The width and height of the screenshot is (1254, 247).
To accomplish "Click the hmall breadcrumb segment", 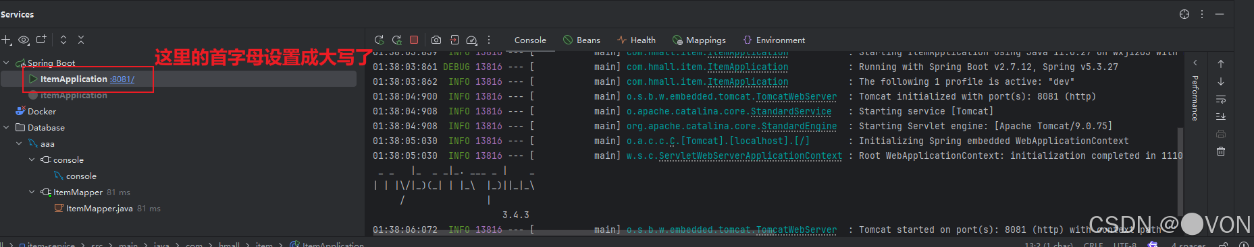I will click(229, 244).
